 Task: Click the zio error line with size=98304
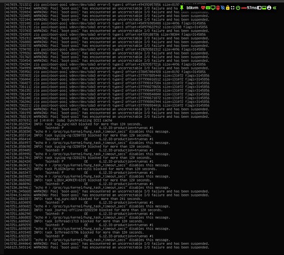point(105,34)
